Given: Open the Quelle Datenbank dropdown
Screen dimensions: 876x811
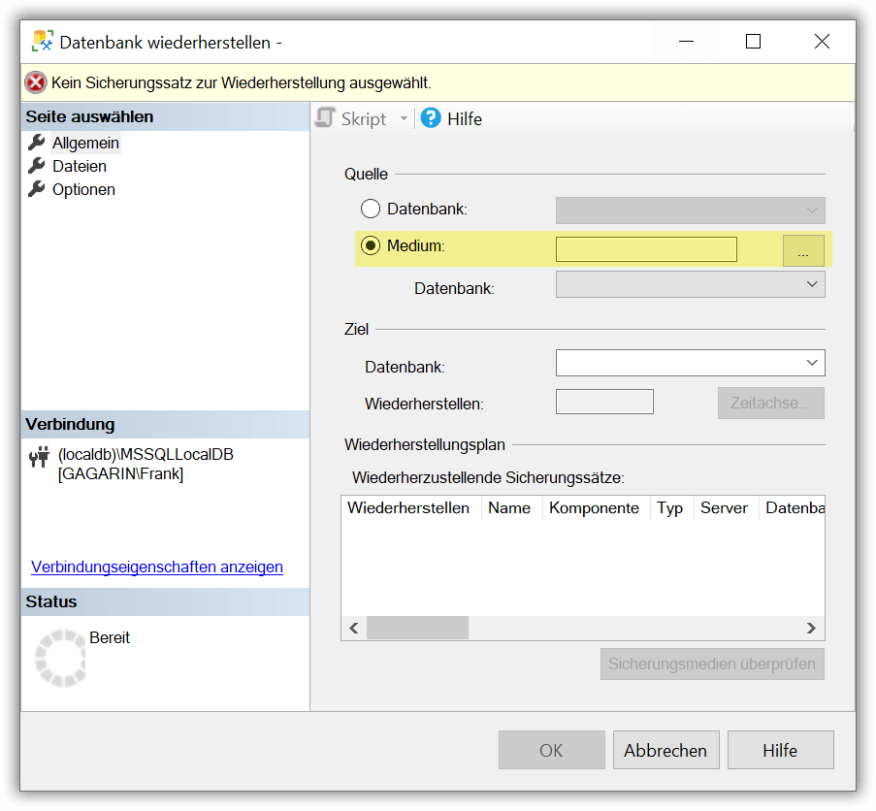Looking at the screenshot, I should 690,210.
